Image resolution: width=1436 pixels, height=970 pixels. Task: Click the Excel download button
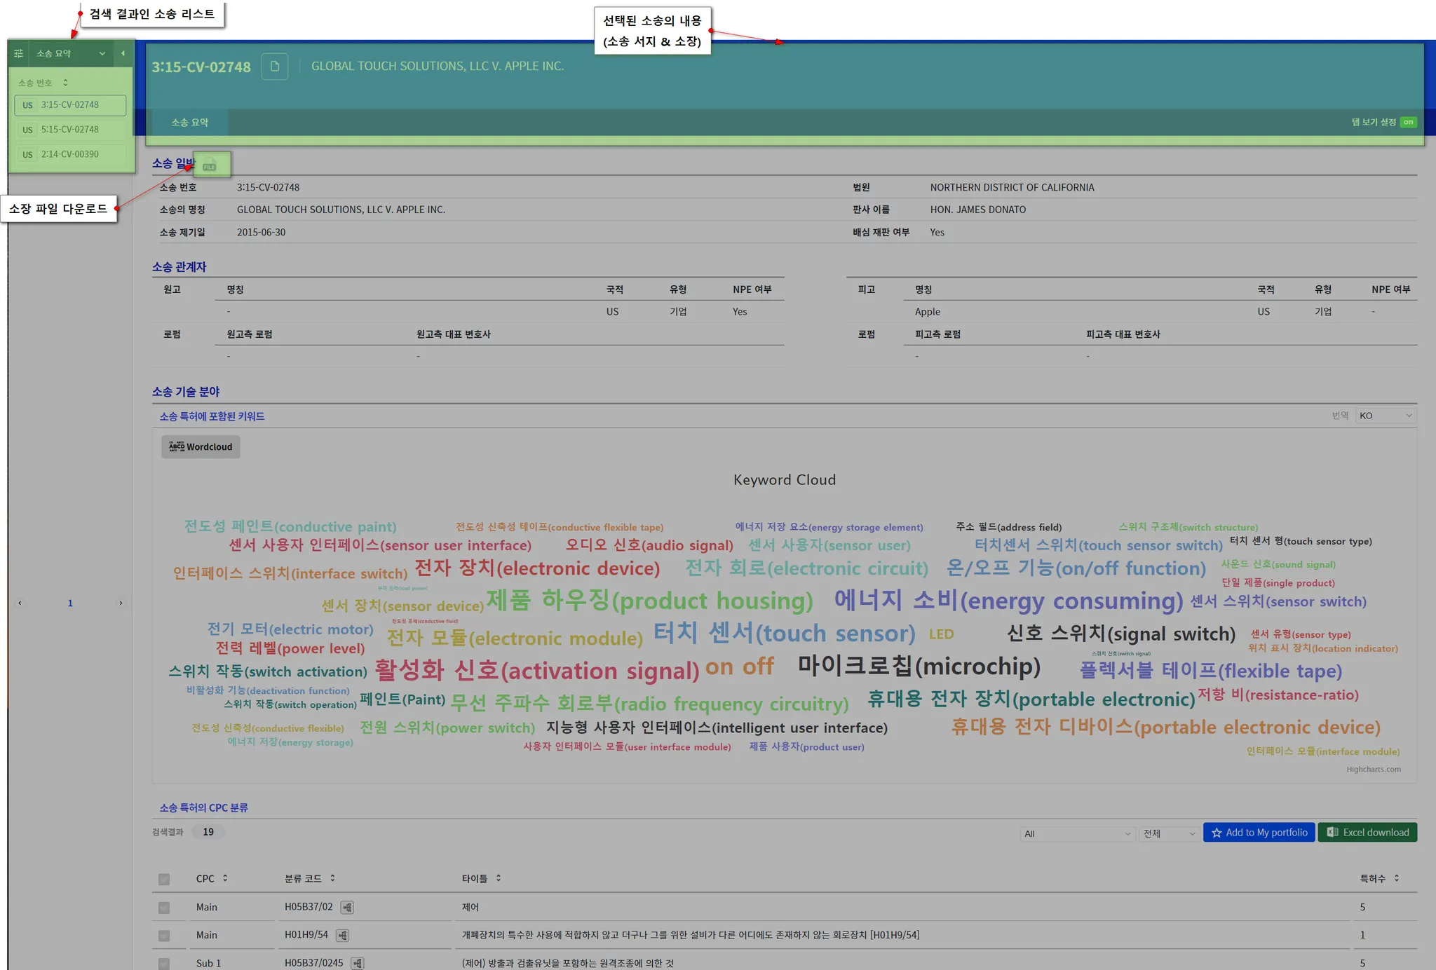[1367, 833]
